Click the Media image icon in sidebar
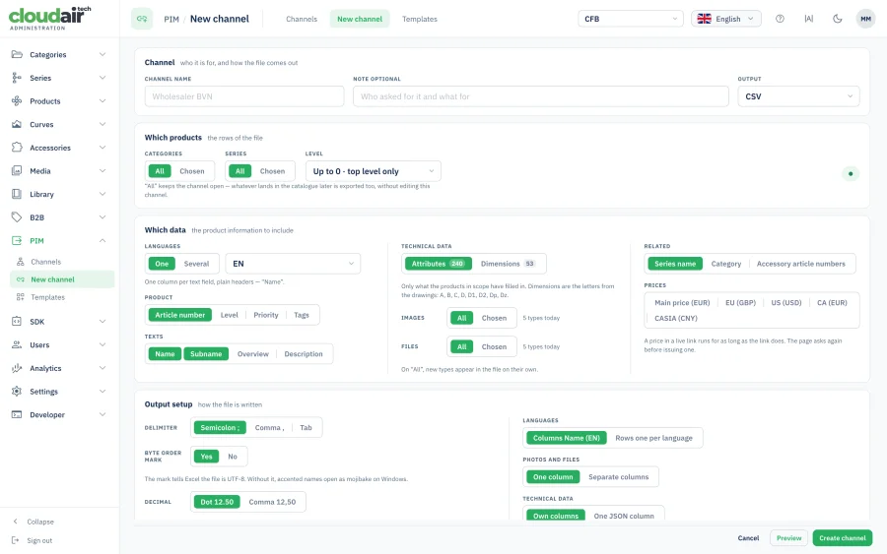 (x=17, y=170)
